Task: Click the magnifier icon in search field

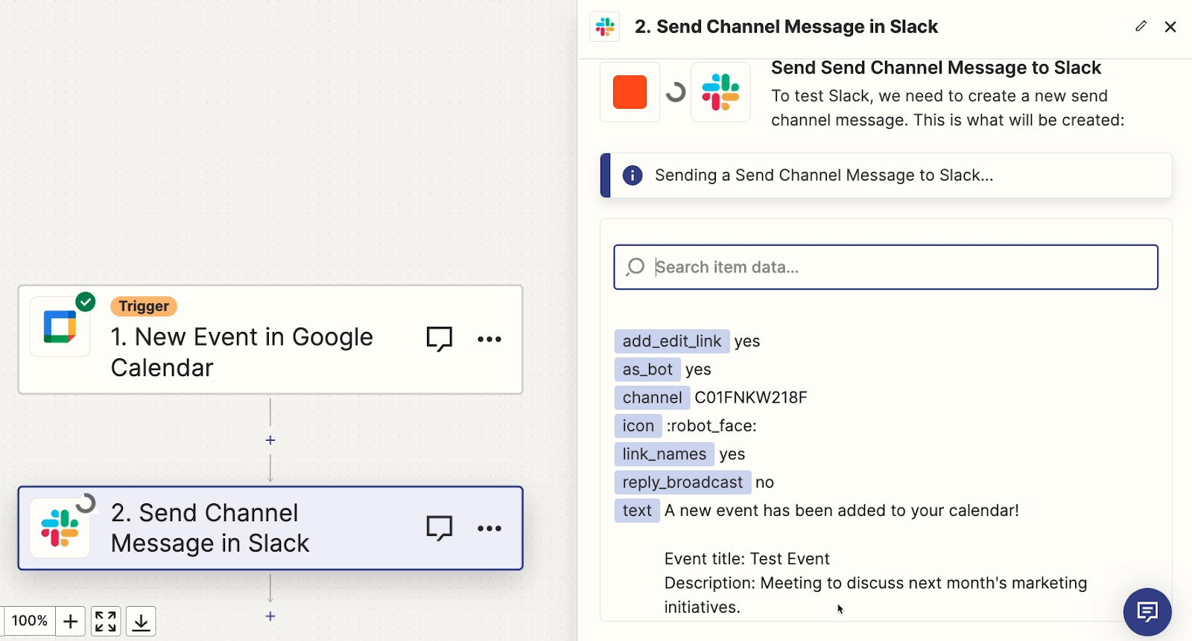Action: click(635, 267)
